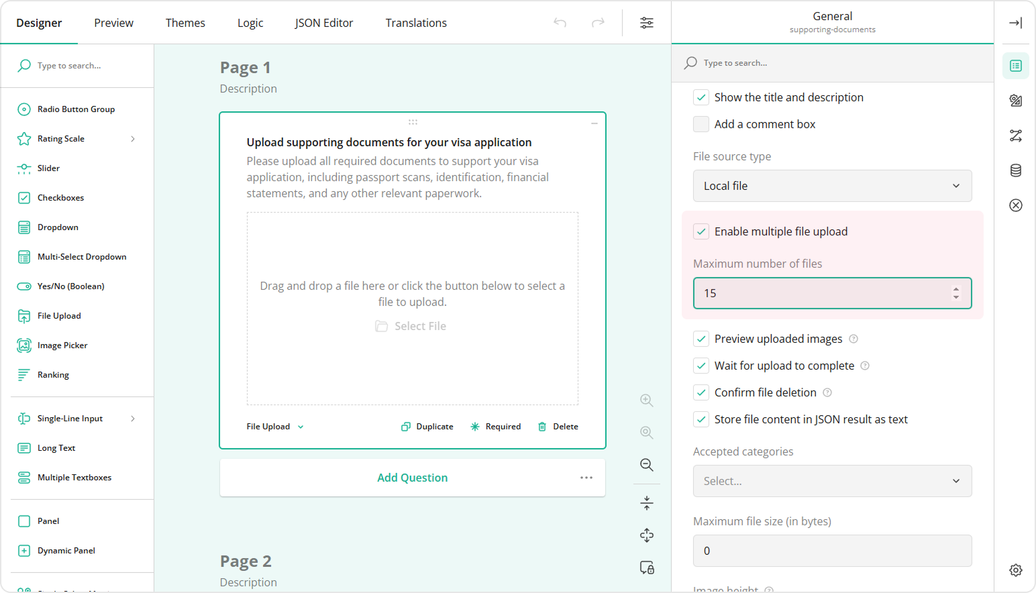
Task: Disable Confirm file deletion
Action: pyautogui.click(x=701, y=392)
